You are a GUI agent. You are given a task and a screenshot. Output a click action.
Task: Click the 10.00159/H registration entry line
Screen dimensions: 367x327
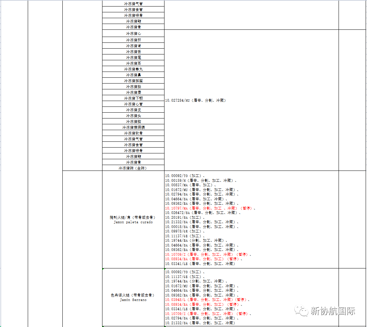tap(200, 180)
